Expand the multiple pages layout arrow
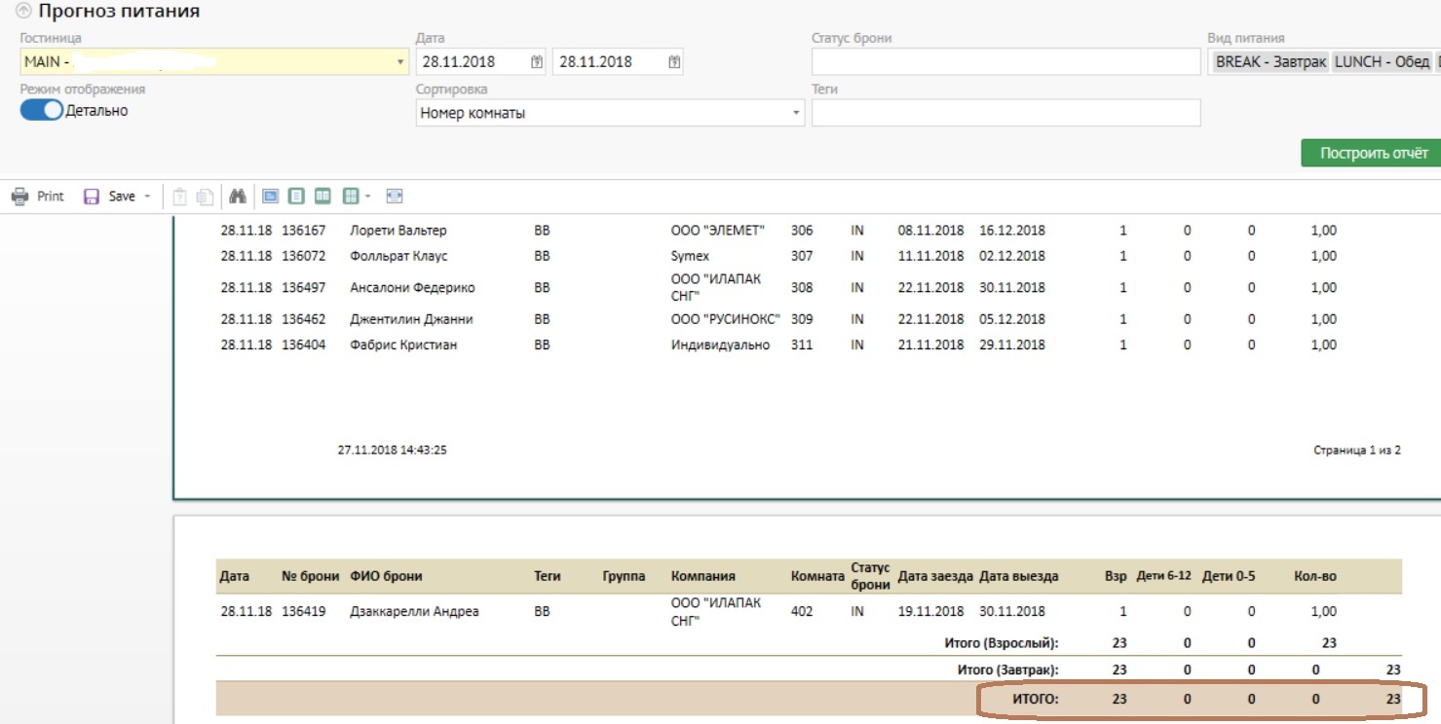 tap(368, 197)
